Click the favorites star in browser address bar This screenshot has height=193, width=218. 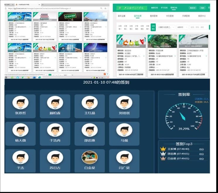(105, 8)
